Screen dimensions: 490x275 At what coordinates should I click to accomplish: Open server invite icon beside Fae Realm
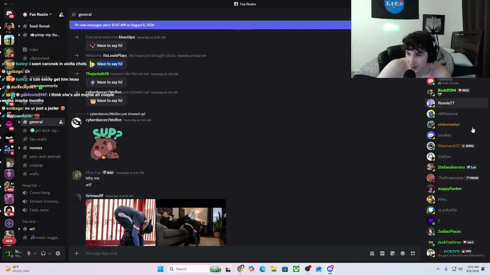point(61,15)
